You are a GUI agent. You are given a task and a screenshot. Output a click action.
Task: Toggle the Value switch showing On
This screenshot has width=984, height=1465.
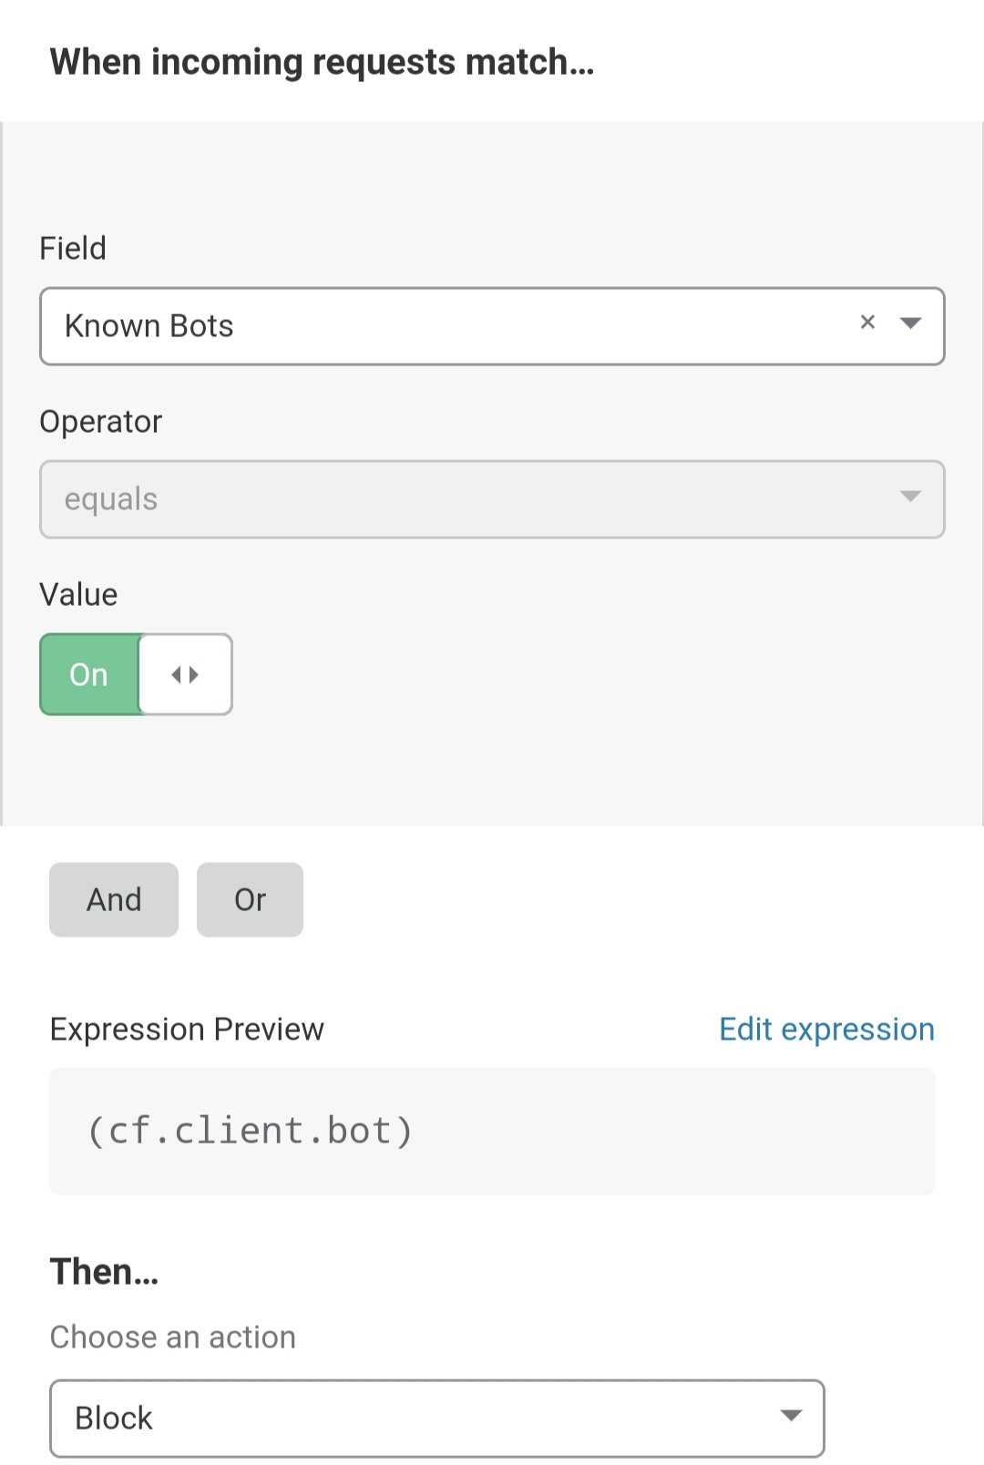coord(90,674)
